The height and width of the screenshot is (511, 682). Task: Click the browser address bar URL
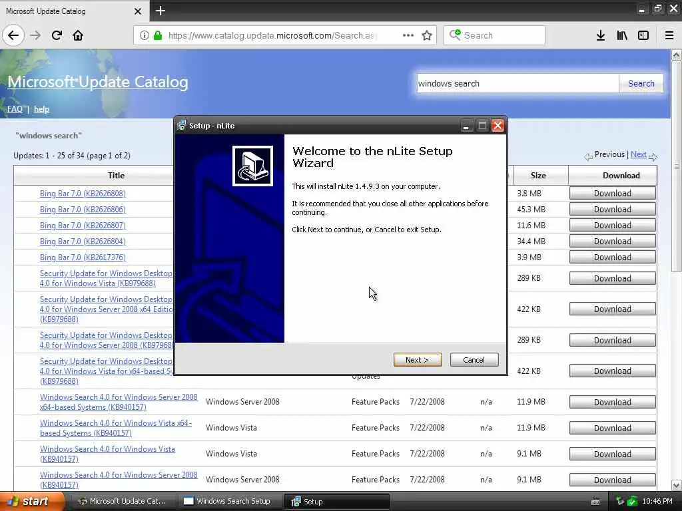(x=272, y=35)
